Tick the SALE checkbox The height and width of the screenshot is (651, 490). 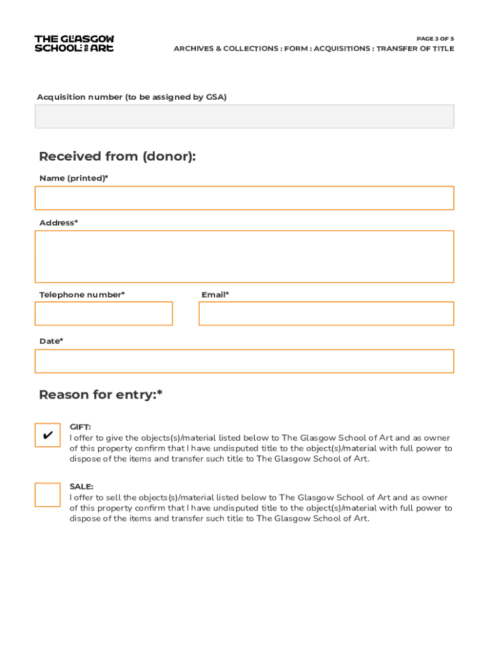click(48, 495)
